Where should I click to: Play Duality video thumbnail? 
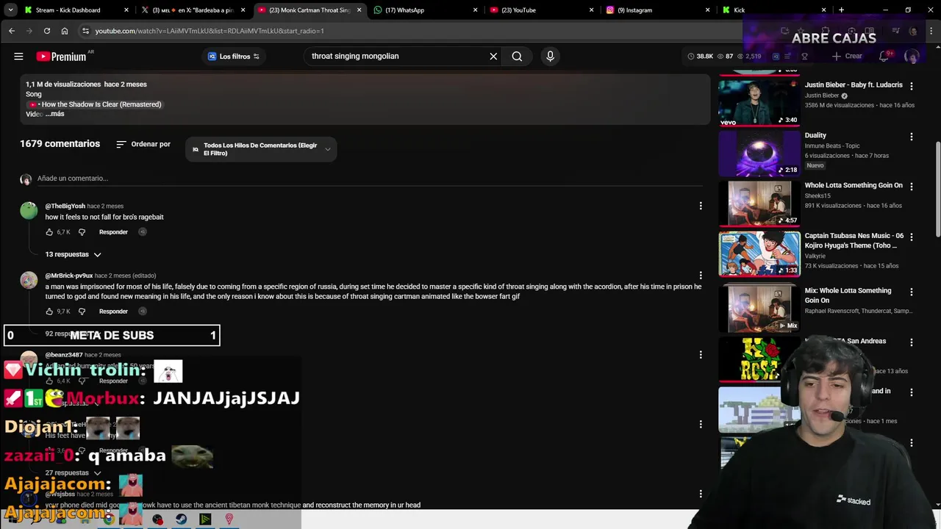point(759,153)
